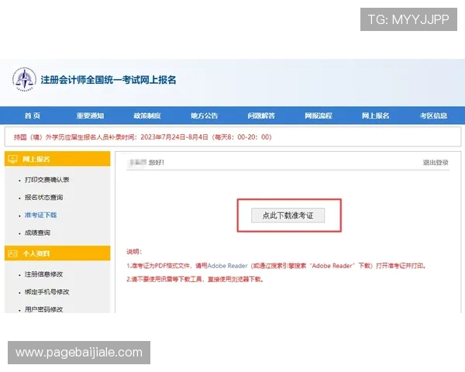Open 网上报名 in the top navigation bar
The width and height of the screenshot is (465, 372).
[x=375, y=115]
